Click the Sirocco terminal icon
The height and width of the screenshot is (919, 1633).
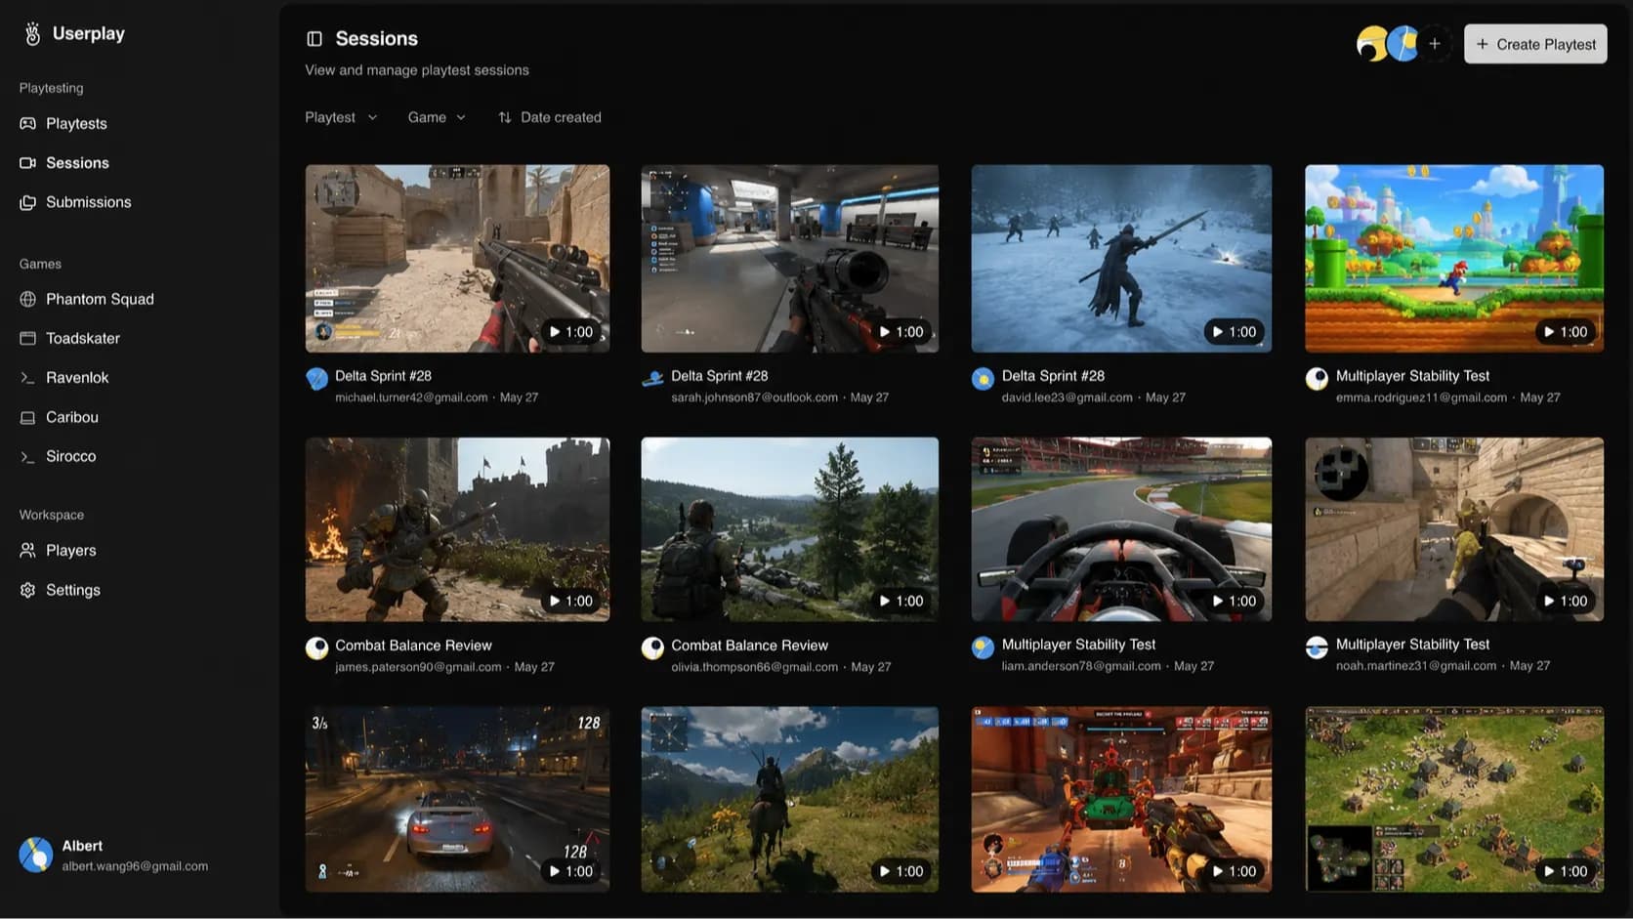[27, 456]
